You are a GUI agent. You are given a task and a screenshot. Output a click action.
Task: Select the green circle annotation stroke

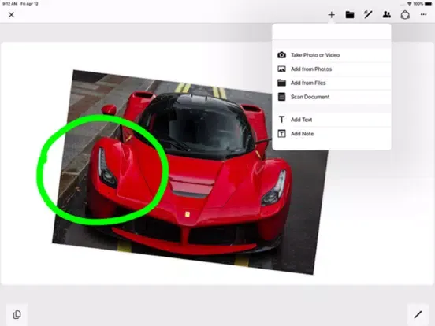(102, 169)
